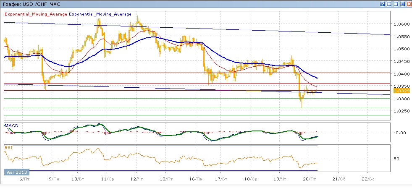Click the Авг 2010 month label
Viewport: 412px width, 188px height.
coord(16,172)
